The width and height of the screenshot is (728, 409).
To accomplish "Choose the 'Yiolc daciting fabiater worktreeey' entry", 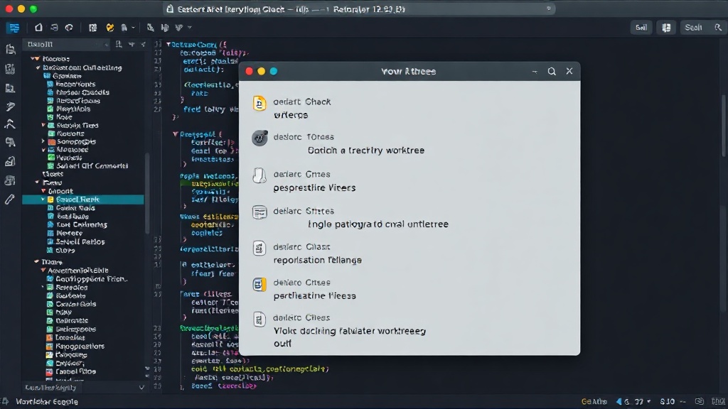I will pyautogui.click(x=350, y=331).
